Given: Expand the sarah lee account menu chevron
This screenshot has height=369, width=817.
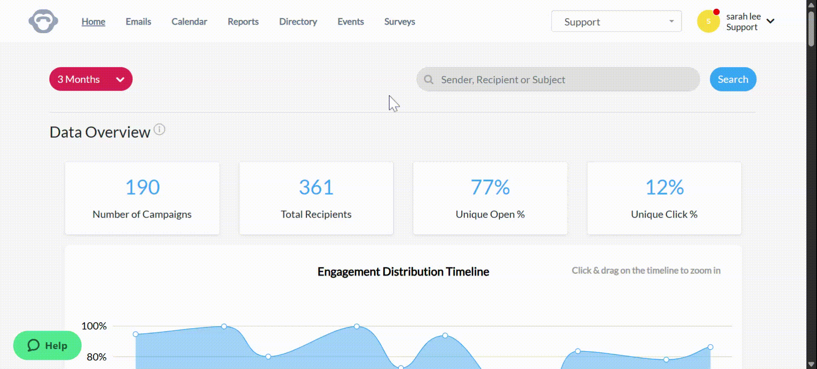Looking at the screenshot, I should 770,21.
